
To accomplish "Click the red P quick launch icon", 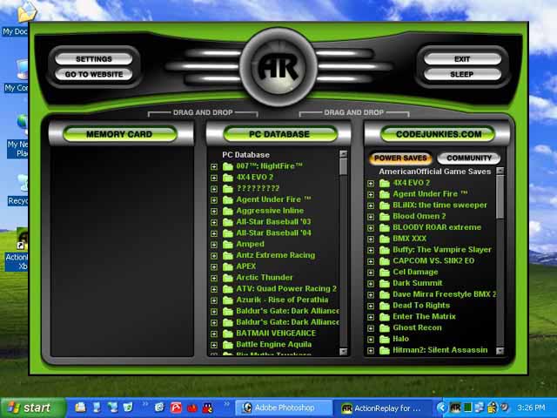I will pos(176,408).
